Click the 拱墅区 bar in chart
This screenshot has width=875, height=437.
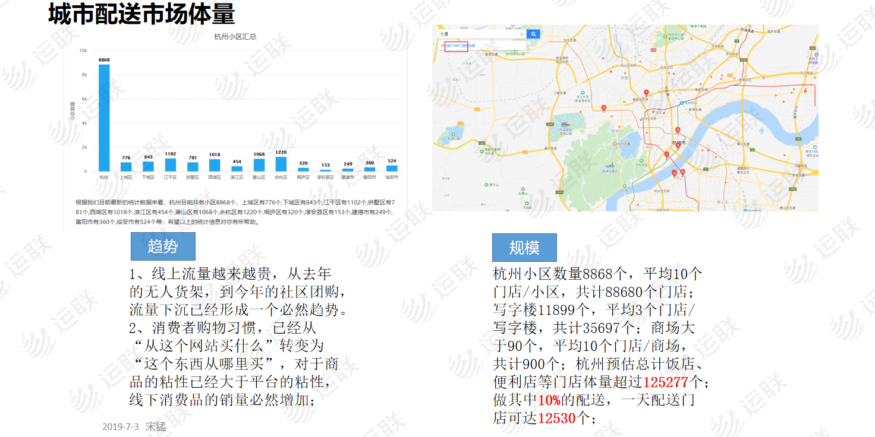(193, 167)
